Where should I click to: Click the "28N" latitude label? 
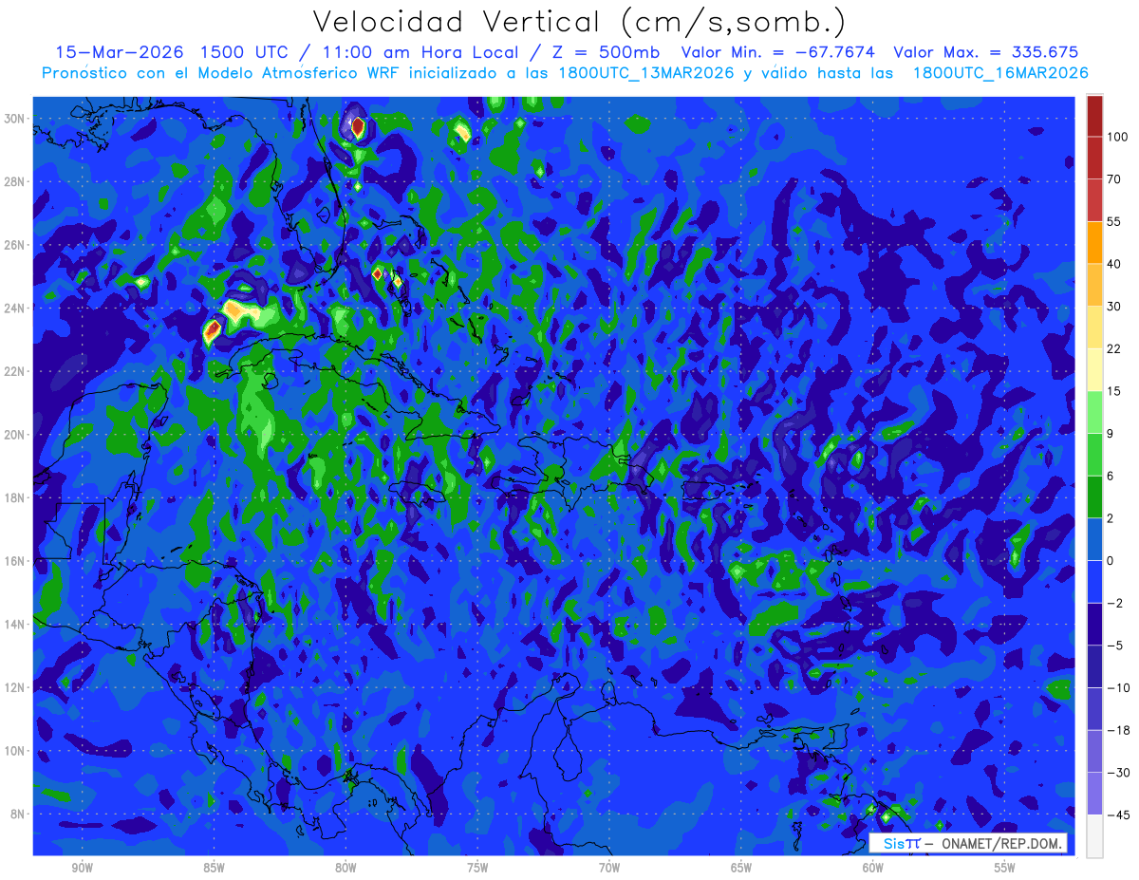[x=16, y=181]
